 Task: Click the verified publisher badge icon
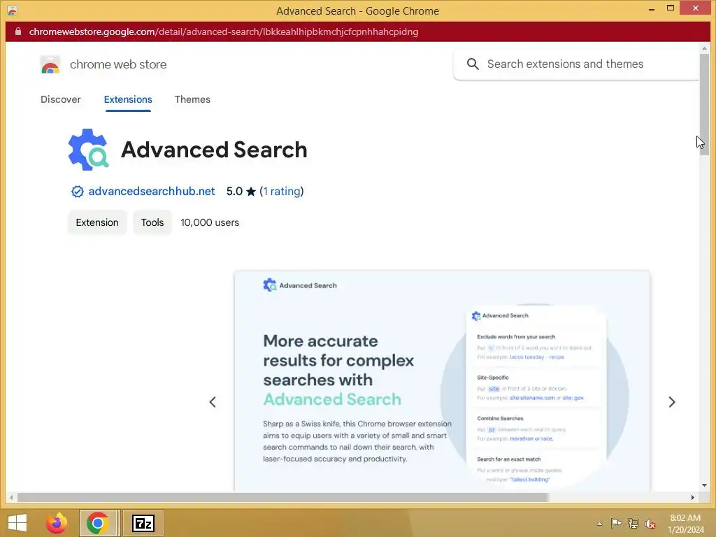[x=77, y=192]
